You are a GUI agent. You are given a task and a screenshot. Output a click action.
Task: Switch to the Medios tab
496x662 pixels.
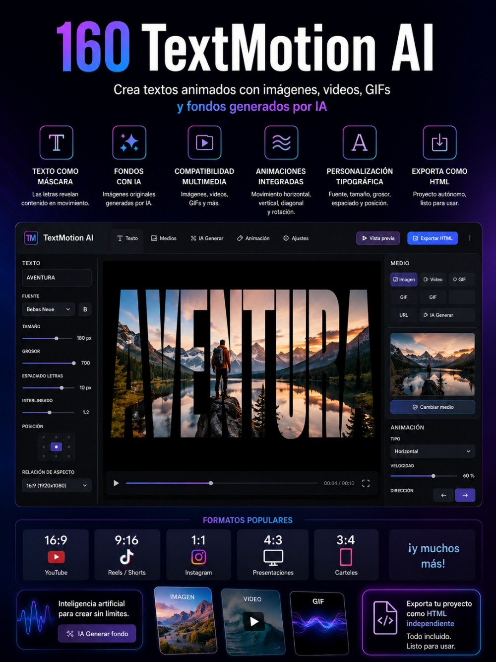(164, 238)
